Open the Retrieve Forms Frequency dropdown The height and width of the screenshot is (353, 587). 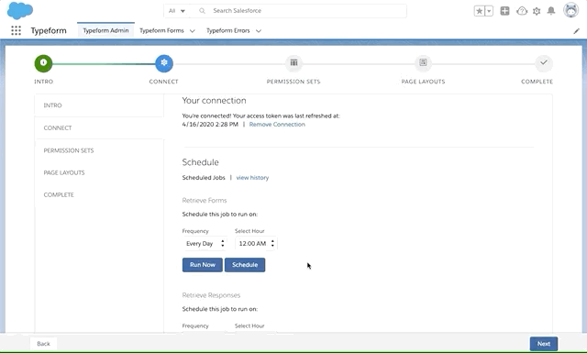[205, 244]
